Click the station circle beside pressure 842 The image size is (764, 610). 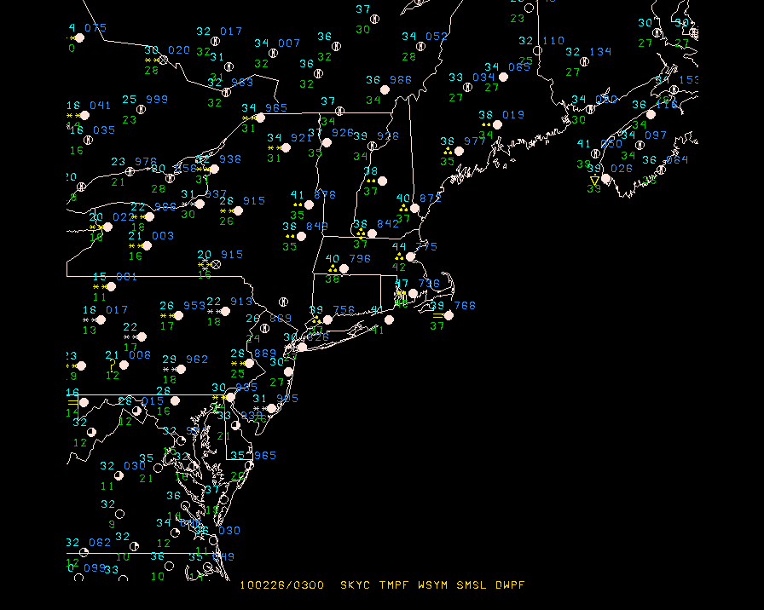[373, 233]
